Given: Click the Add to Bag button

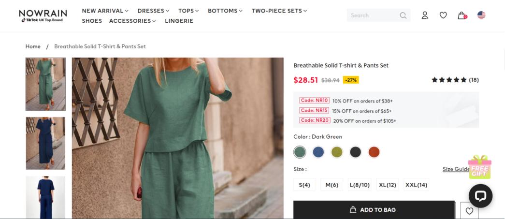Looking at the screenshot, I should pyautogui.click(x=374, y=210).
